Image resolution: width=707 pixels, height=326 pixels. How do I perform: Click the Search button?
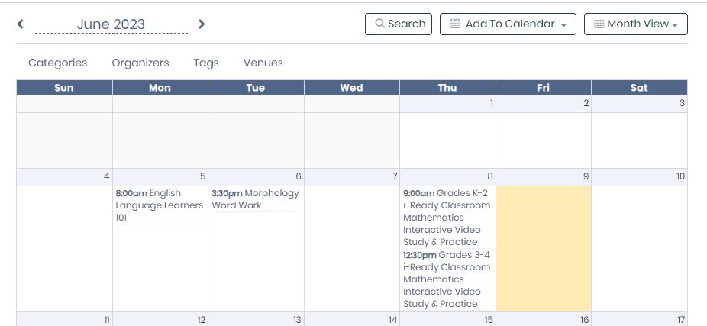(x=399, y=24)
